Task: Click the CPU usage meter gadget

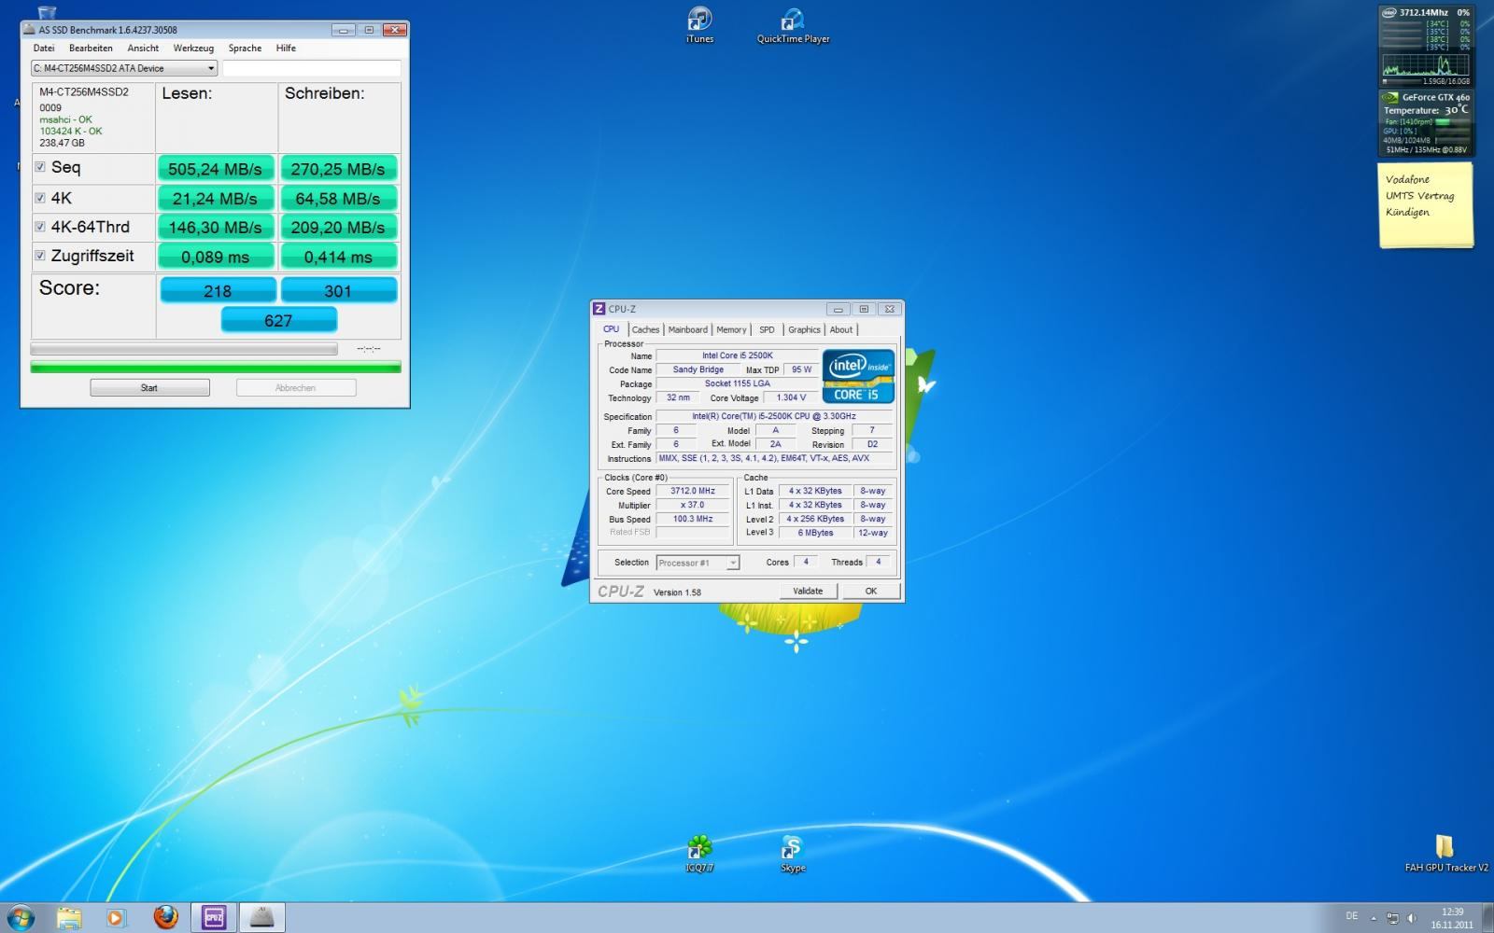Action: point(1426,46)
